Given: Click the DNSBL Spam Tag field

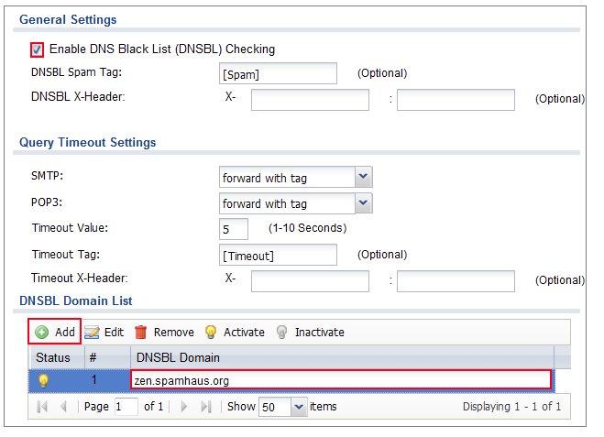Looking at the screenshot, I should 278,74.
